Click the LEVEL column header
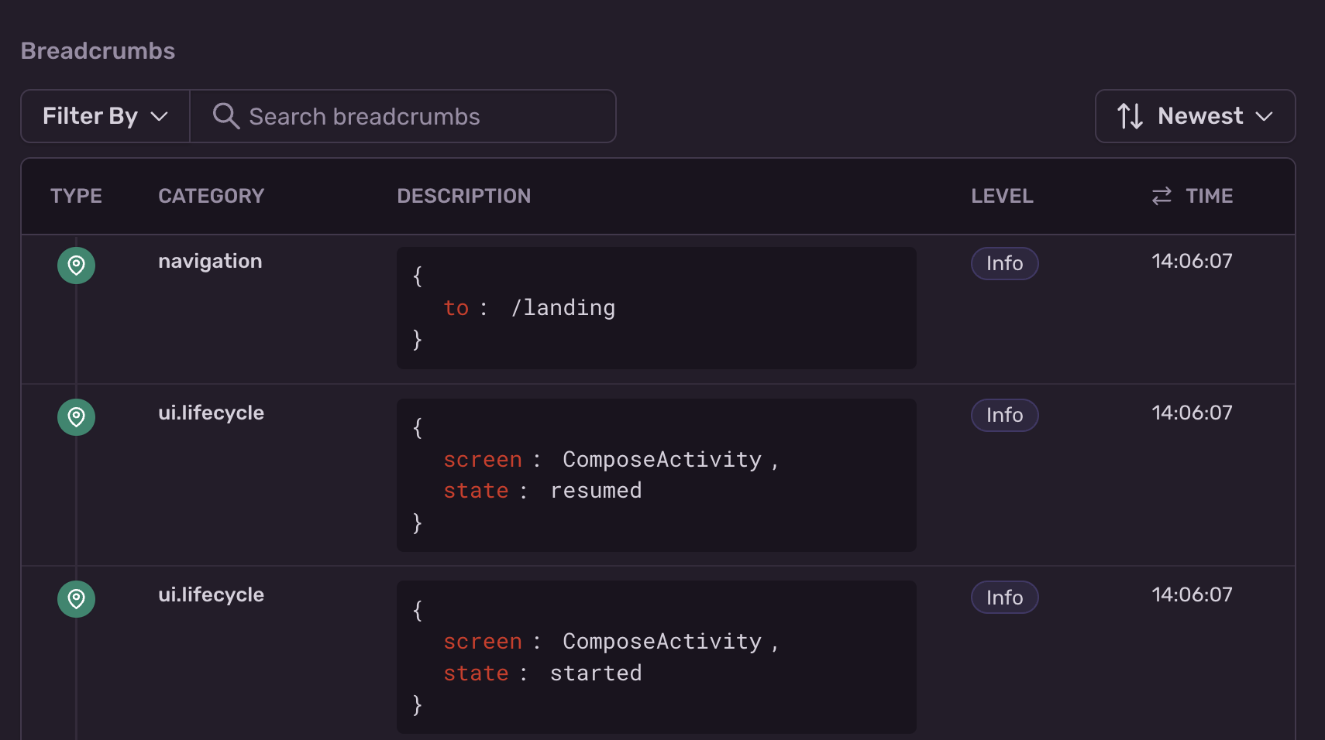This screenshot has height=740, width=1325. tap(1002, 196)
